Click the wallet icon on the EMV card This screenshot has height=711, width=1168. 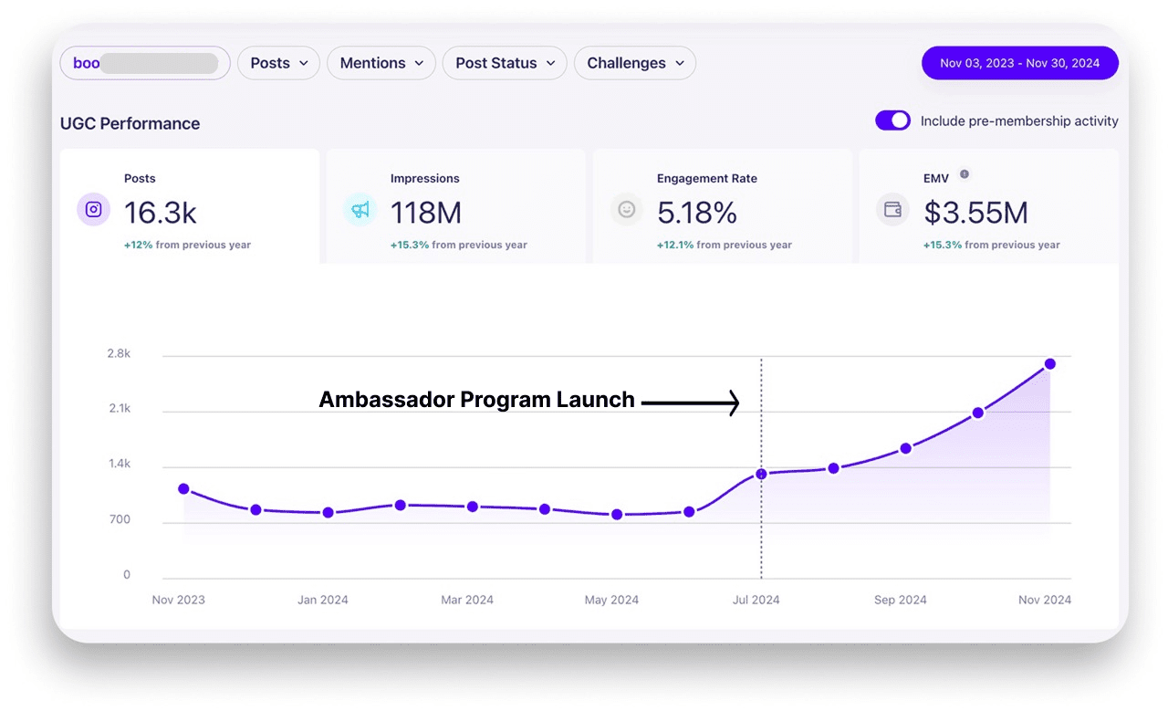[x=892, y=209]
